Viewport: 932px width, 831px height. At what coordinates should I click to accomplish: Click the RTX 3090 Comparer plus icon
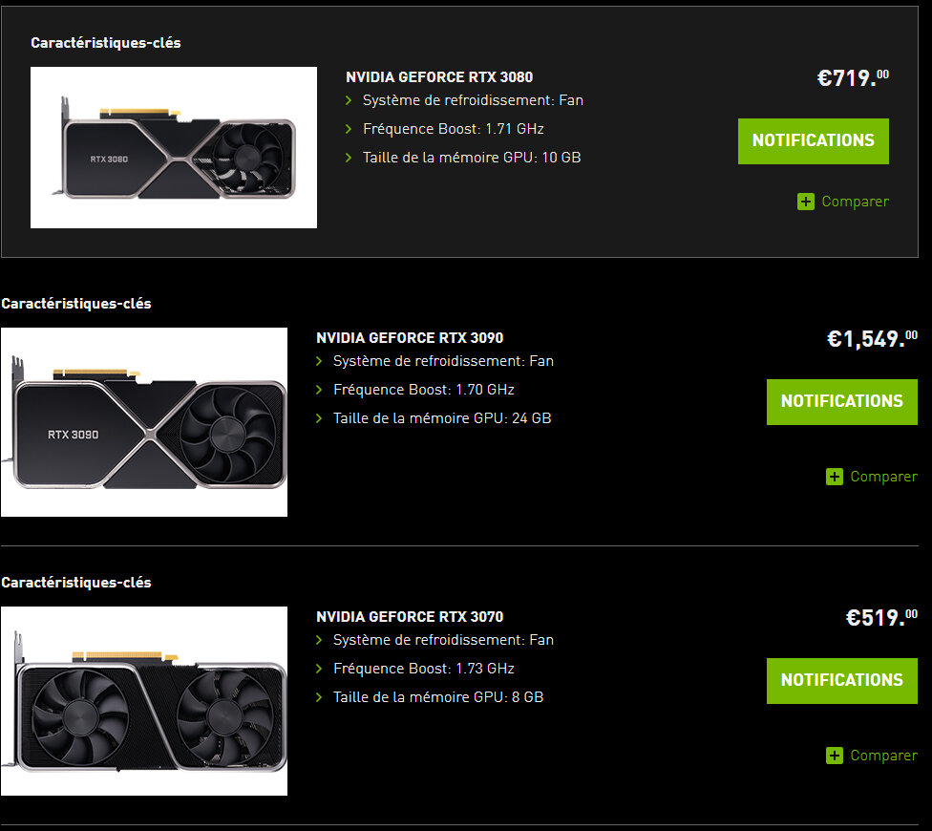(835, 477)
